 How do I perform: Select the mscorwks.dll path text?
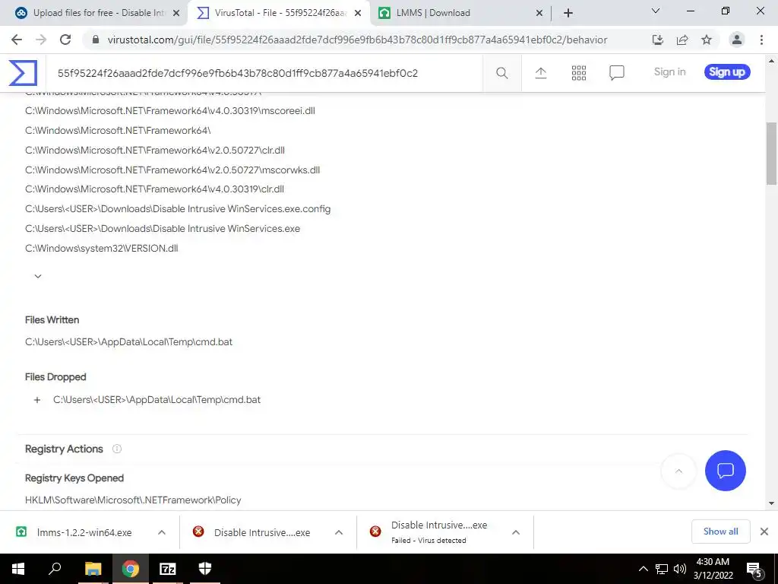tap(172, 170)
